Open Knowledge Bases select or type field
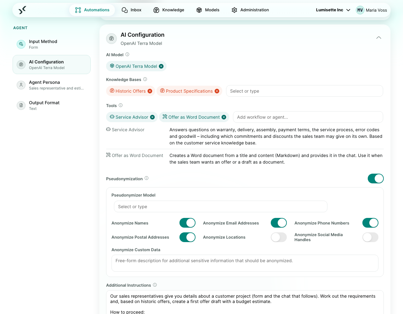 pyautogui.click(x=304, y=91)
